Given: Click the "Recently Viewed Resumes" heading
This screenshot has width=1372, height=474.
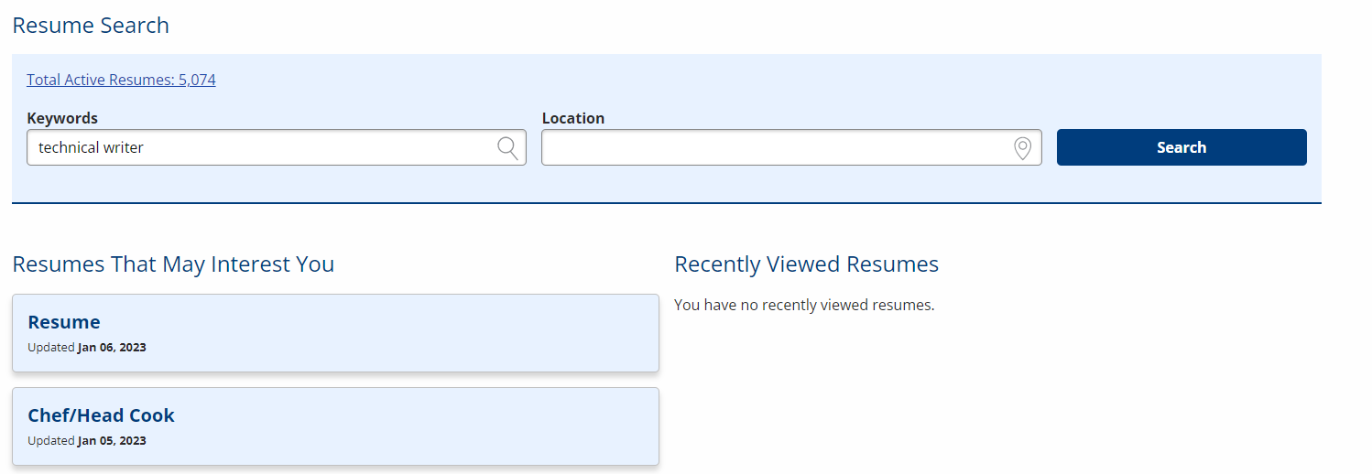Looking at the screenshot, I should click(807, 264).
